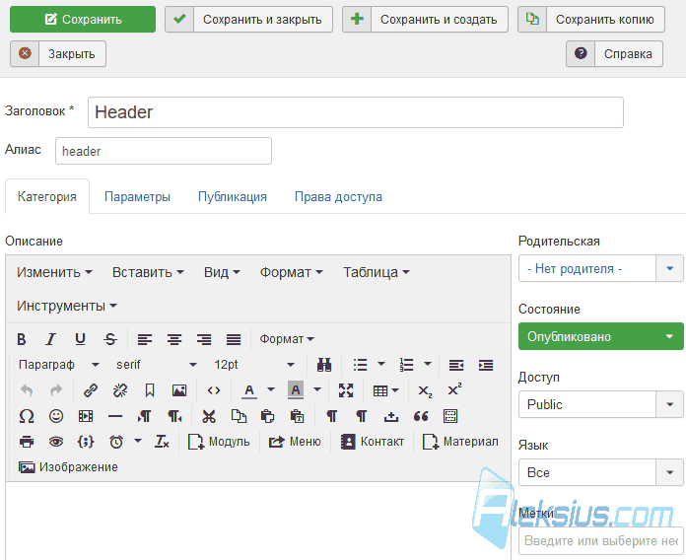Switch to Параметры tab
This screenshot has height=560, width=686.
(x=137, y=197)
